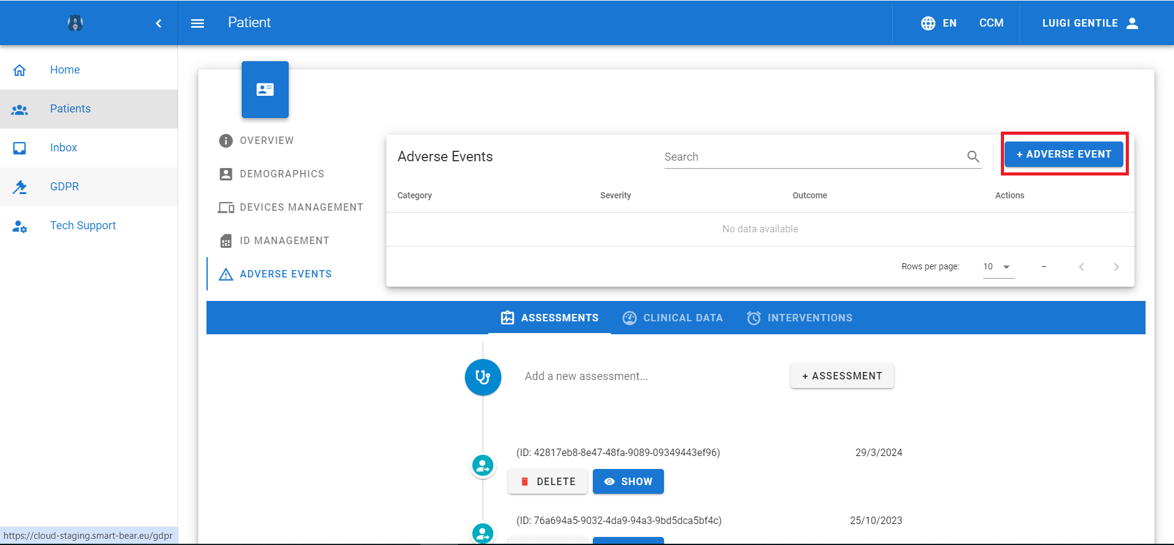Click the globe language icon
1174x545 pixels.
(x=928, y=23)
